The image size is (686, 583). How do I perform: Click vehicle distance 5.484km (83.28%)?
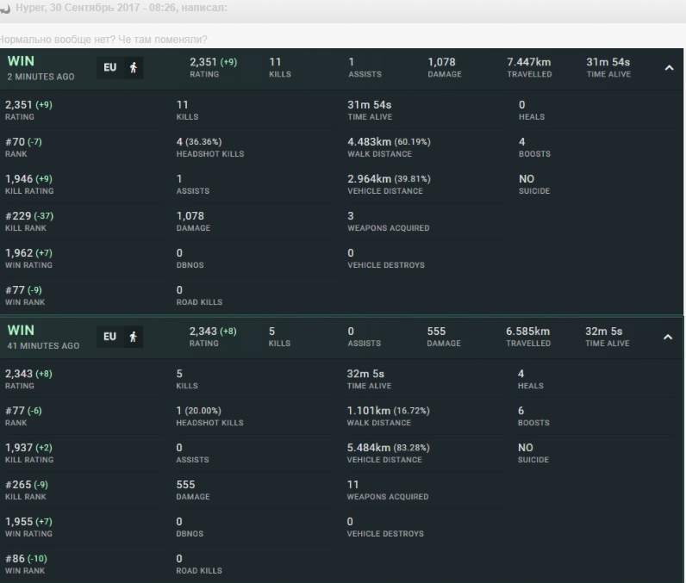pos(389,448)
